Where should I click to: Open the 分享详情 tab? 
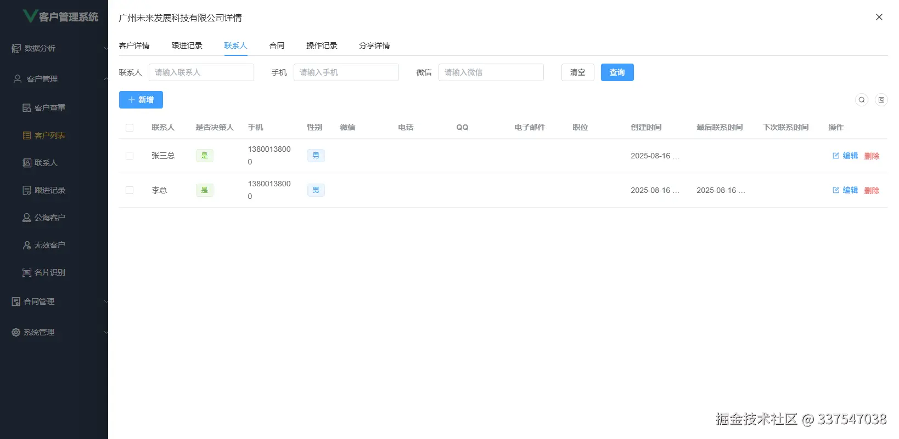click(x=375, y=45)
